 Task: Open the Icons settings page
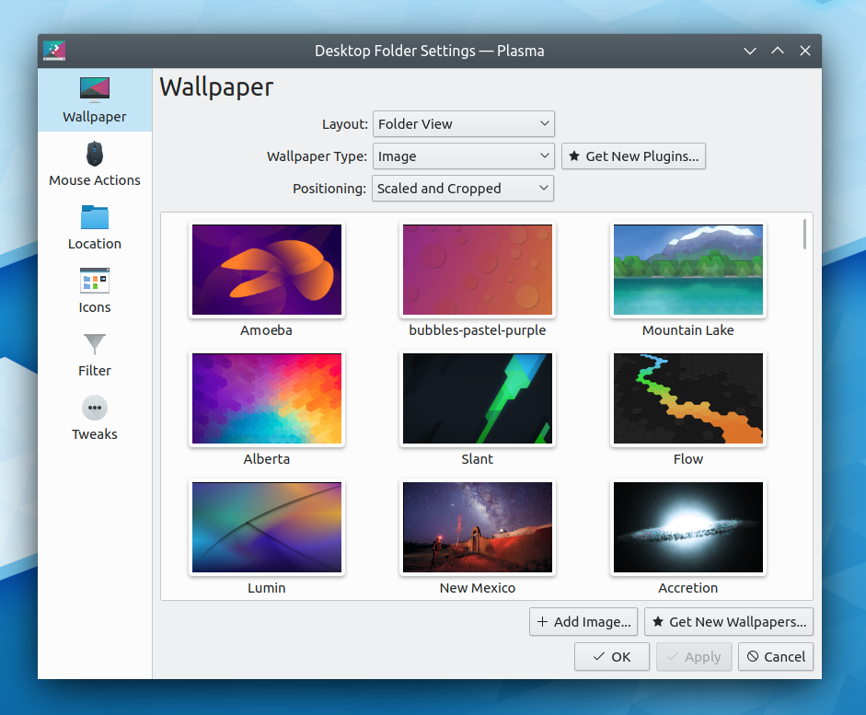coord(95,291)
